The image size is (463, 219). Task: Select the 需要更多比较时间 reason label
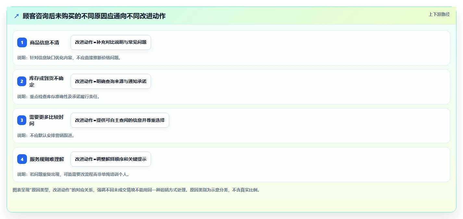point(47,120)
